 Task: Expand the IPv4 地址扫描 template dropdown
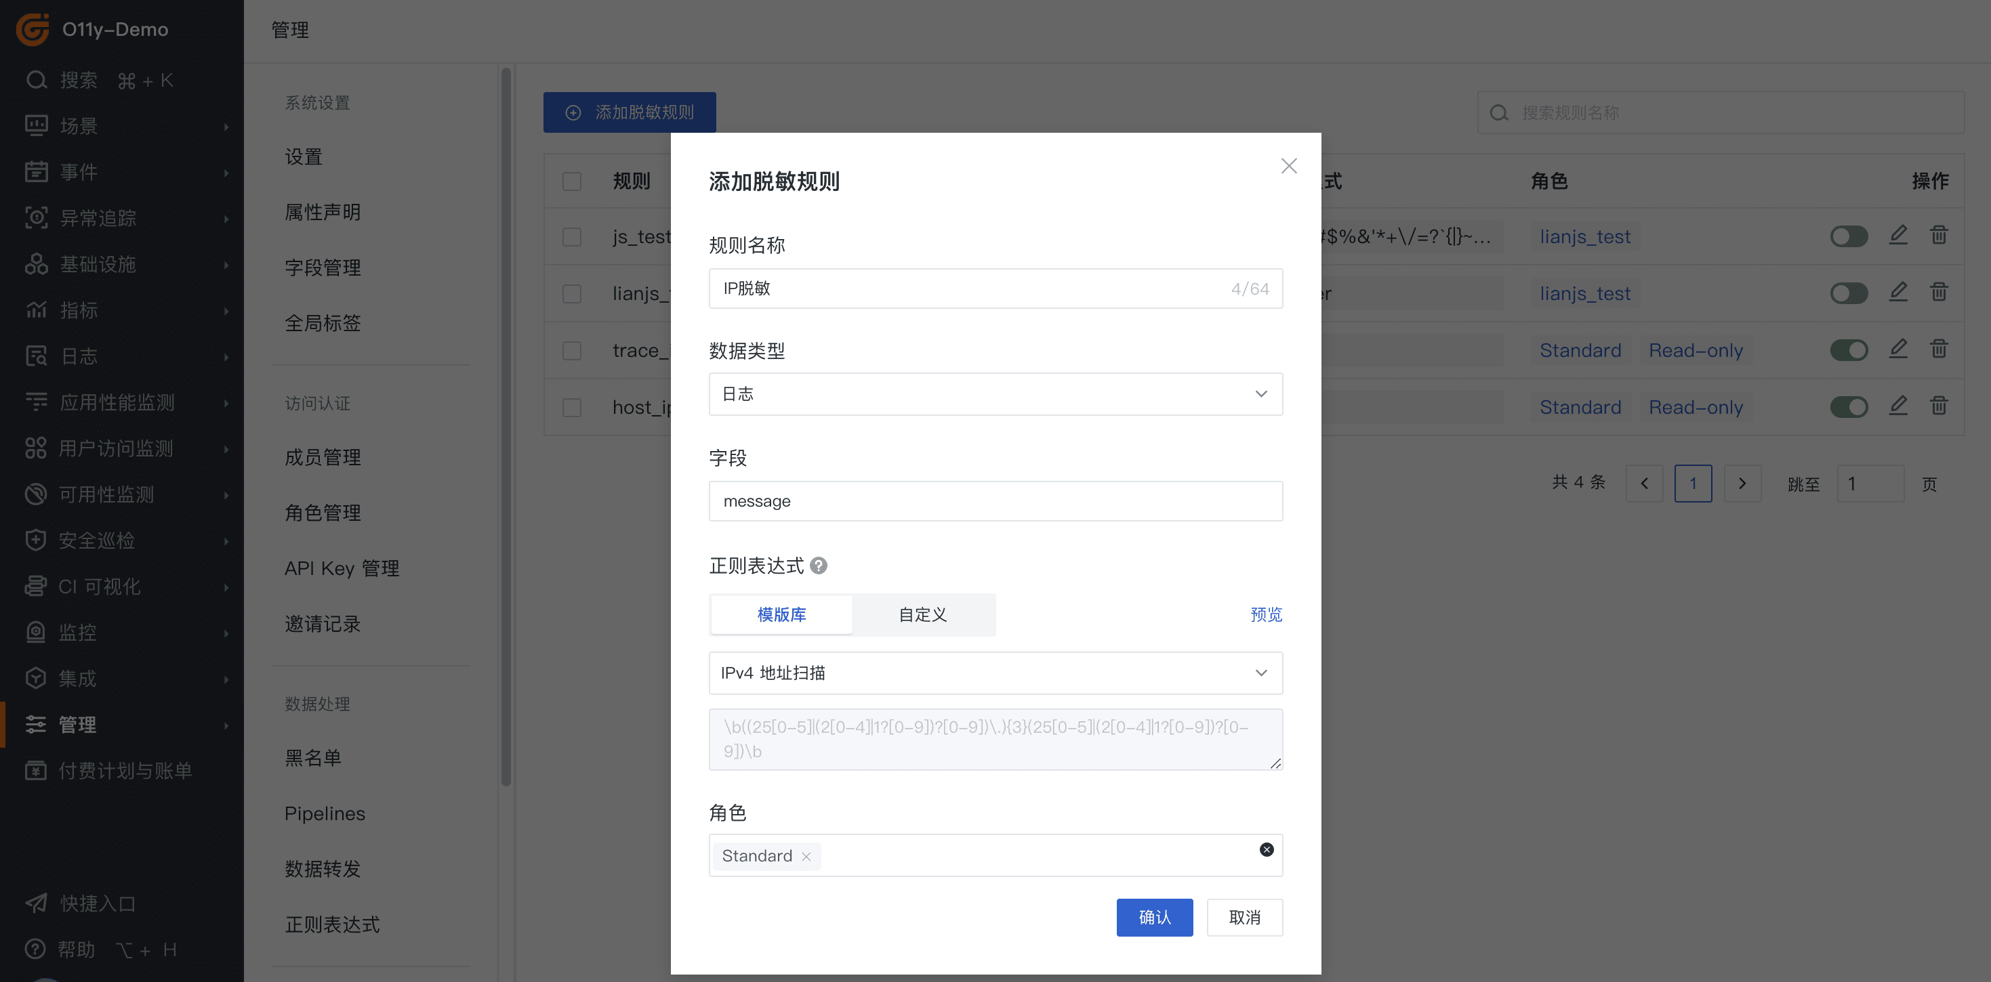coord(995,673)
